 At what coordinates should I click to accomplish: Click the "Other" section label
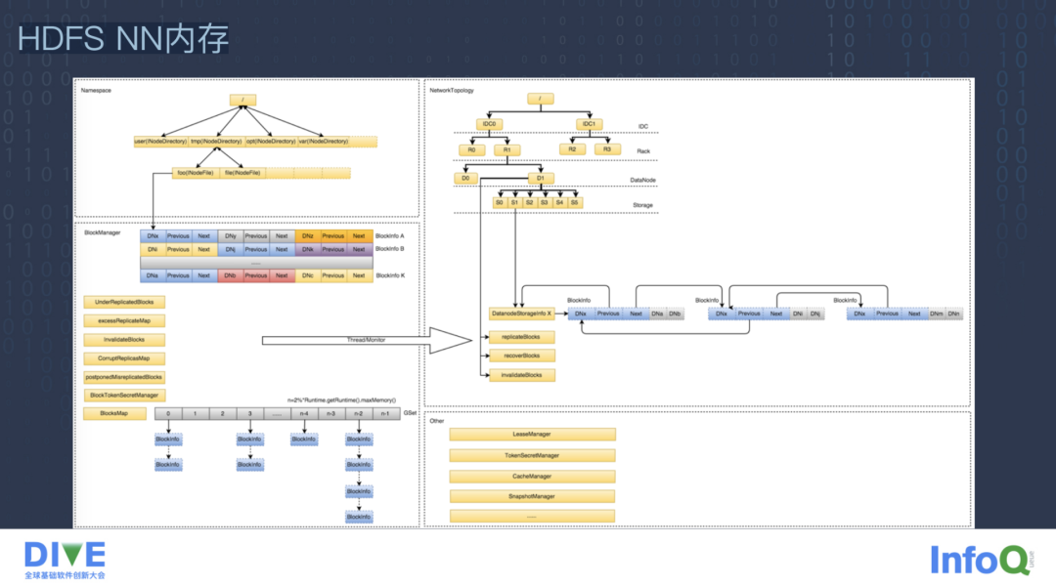point(436,421)
